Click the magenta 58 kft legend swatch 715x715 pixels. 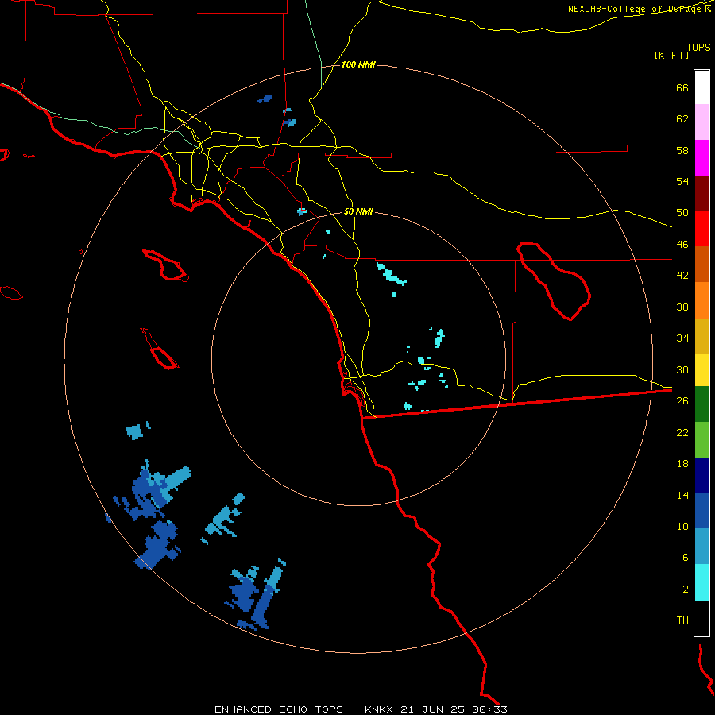pos(701,158)
